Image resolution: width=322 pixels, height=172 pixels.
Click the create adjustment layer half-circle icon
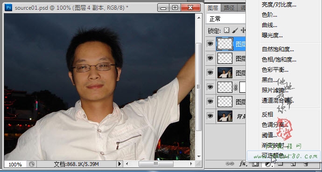point(268,164)
